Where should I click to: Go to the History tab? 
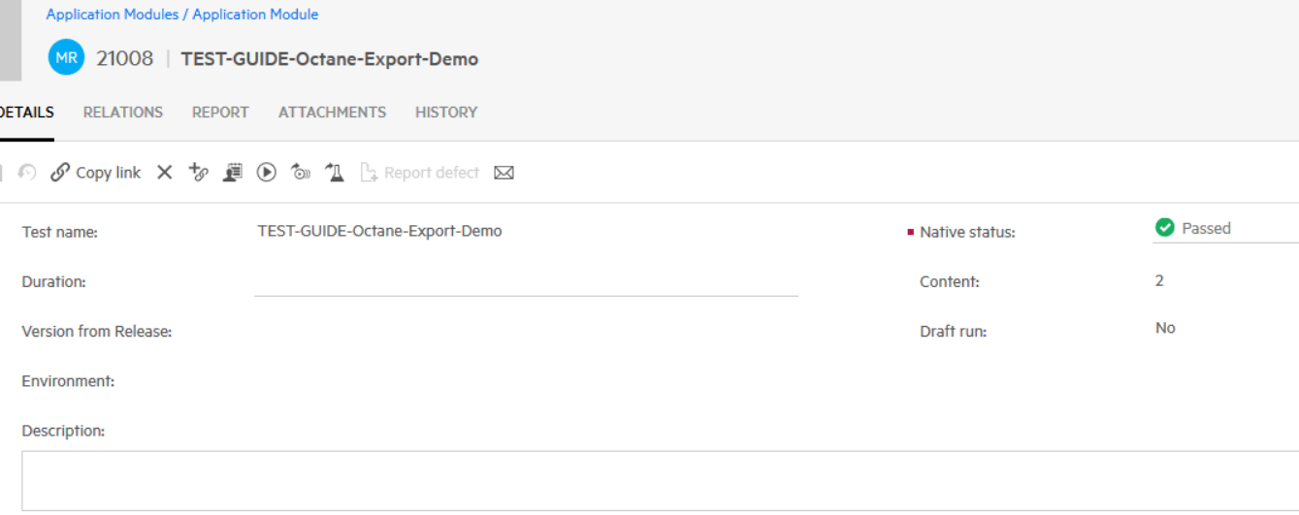(446, 113)
